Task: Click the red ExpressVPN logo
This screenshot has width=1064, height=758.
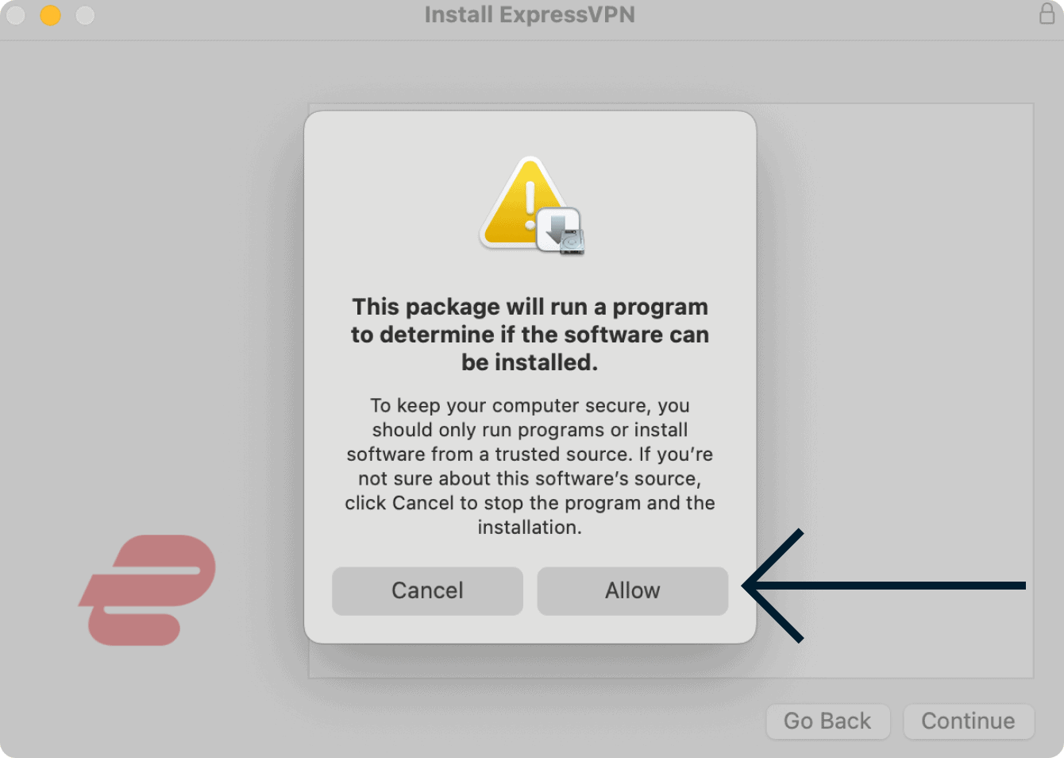Action: click(x=148, y=590)
